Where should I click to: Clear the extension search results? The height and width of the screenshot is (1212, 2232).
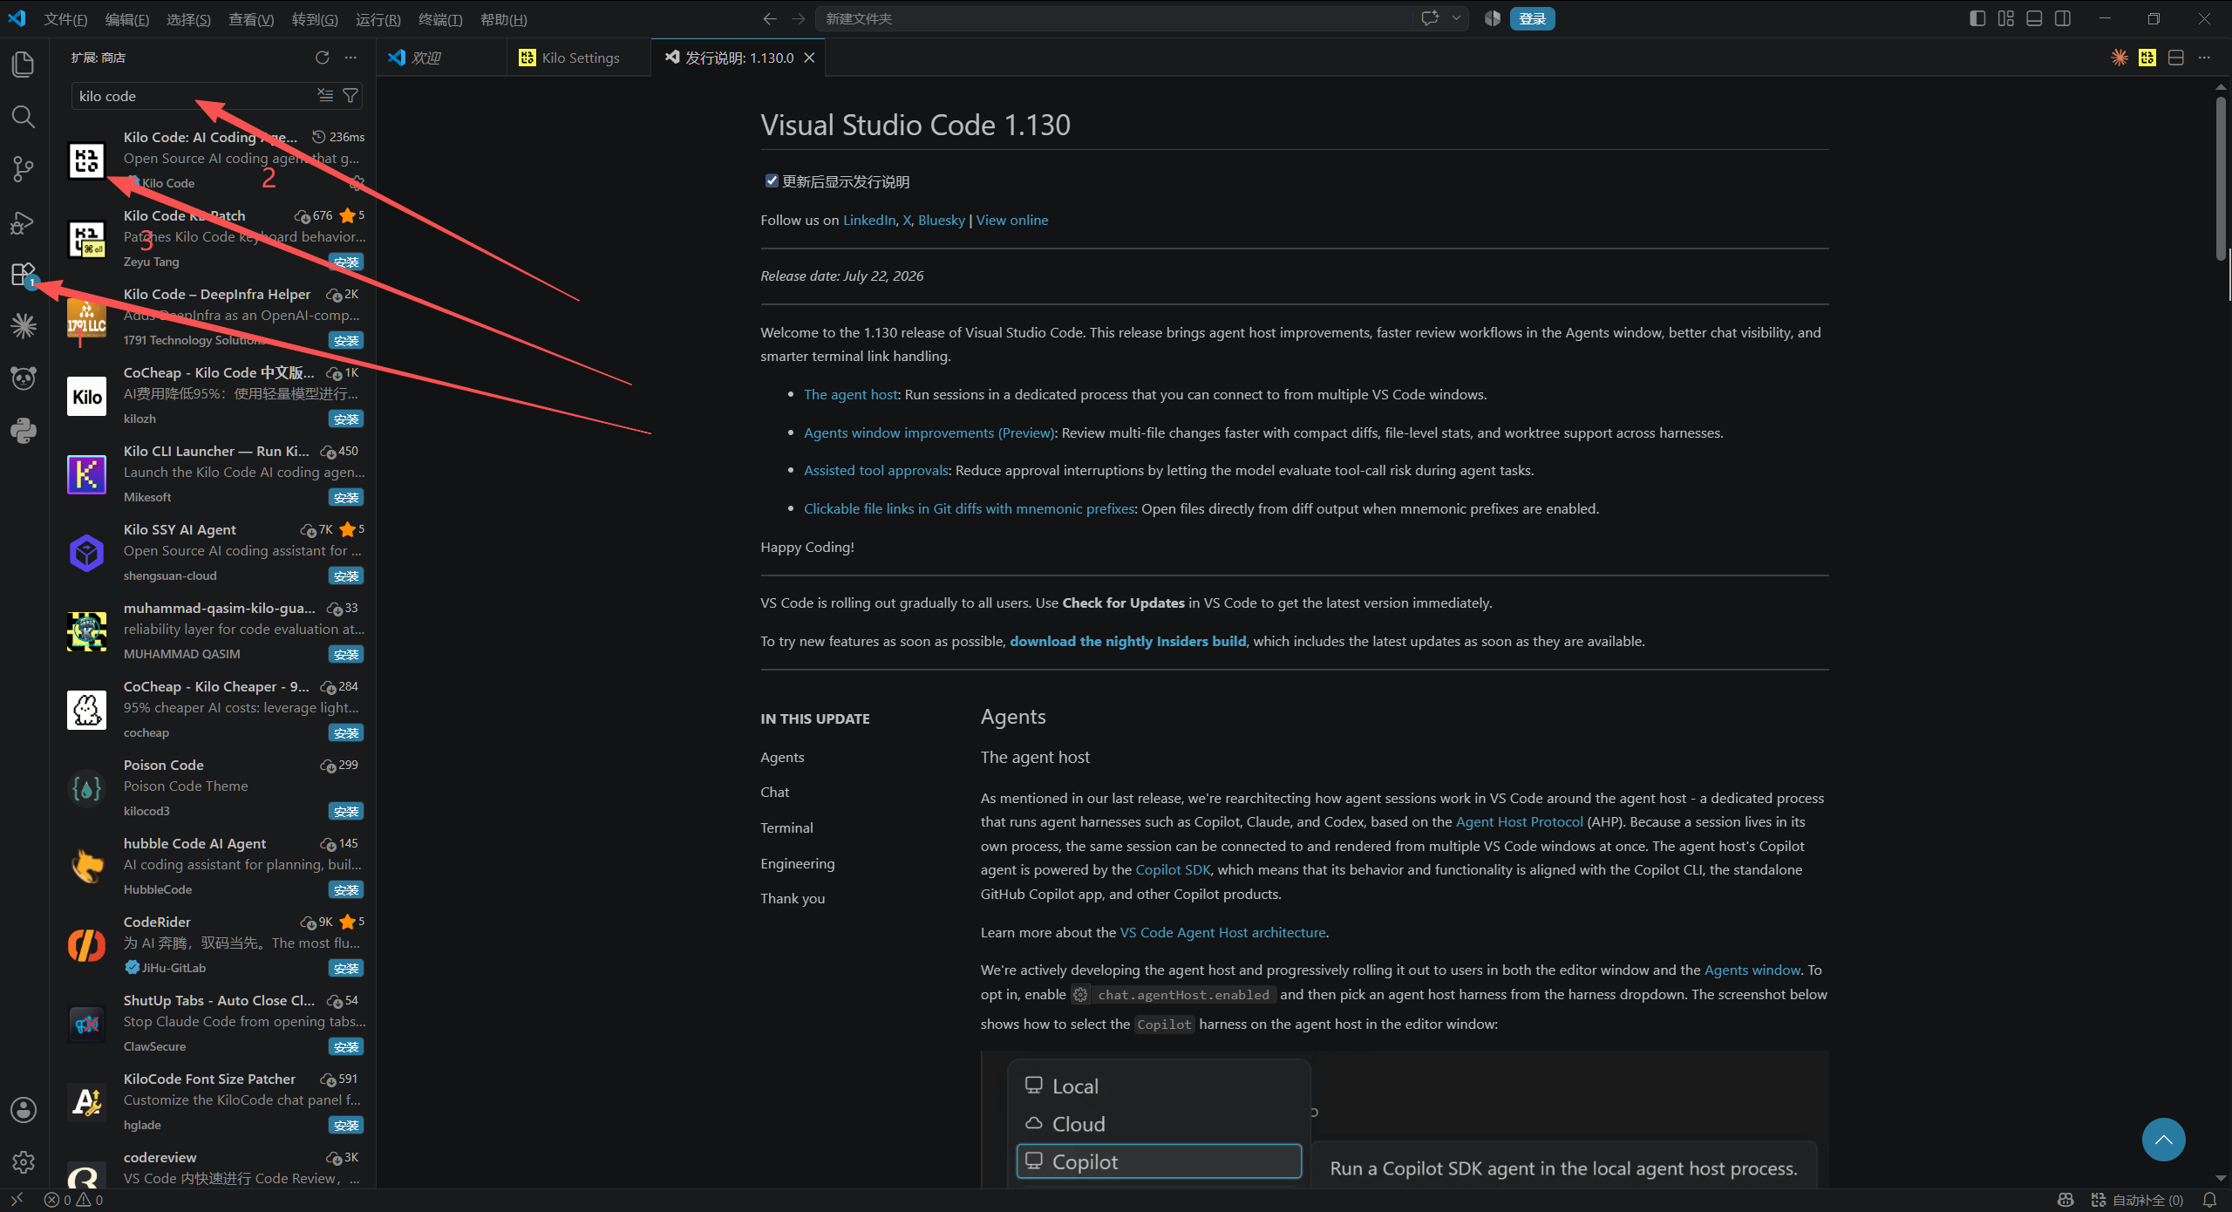coord(325,95)
